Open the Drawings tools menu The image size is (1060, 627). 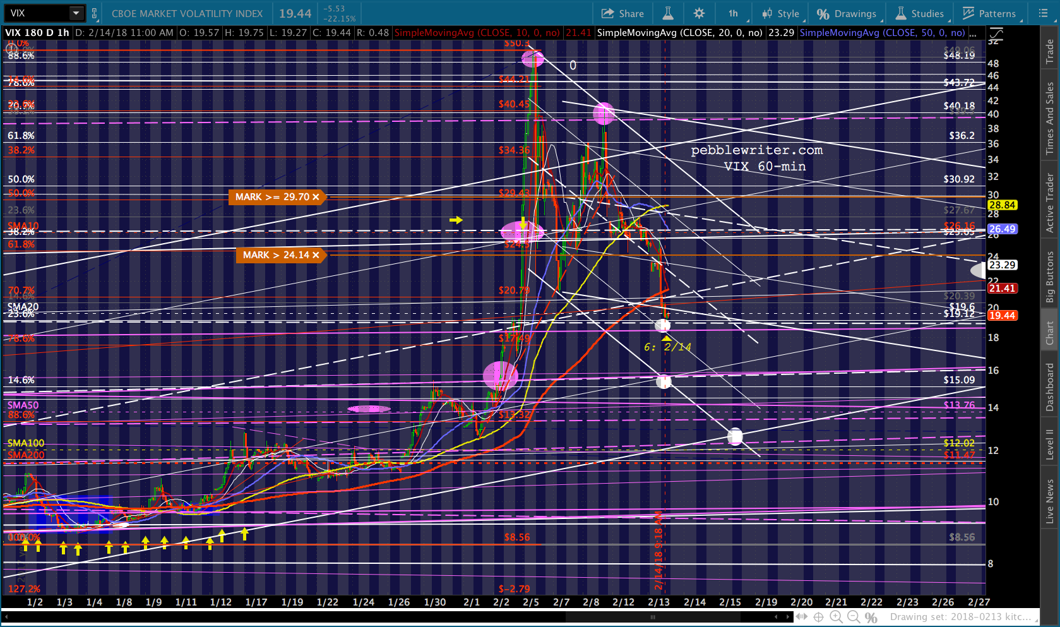[847, 13]
